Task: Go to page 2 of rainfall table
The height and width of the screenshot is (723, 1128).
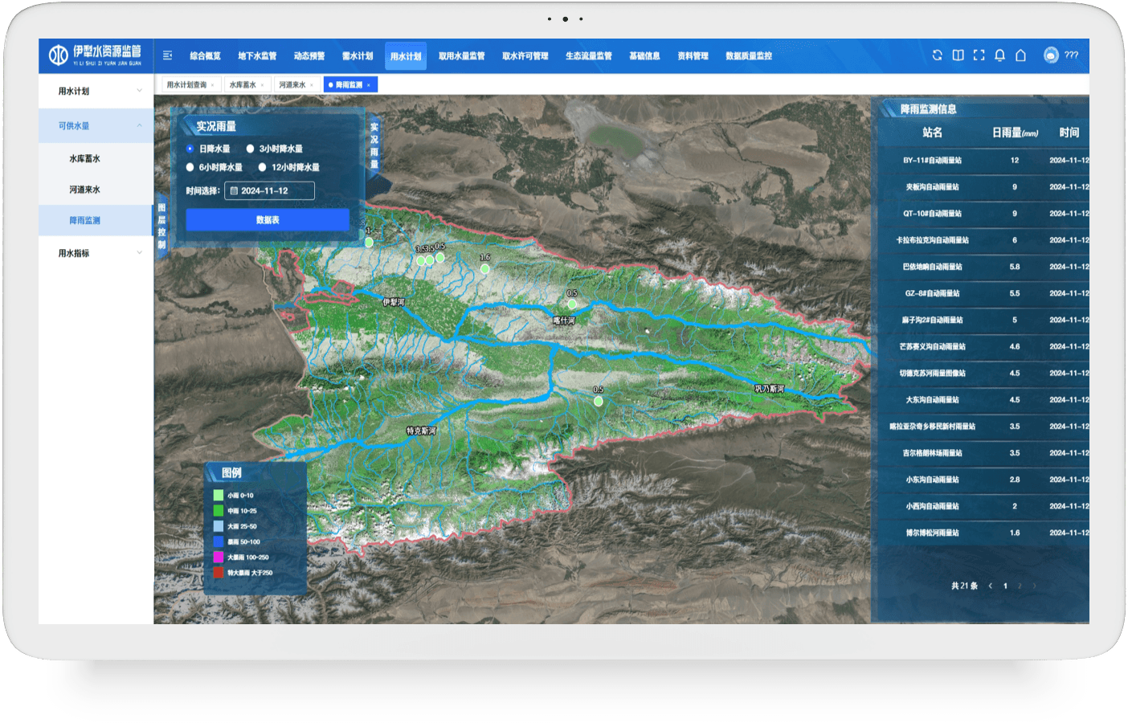Action: pyautogui.click(x=1020, y=586)
